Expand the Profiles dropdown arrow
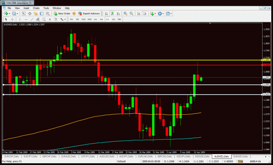 pos(17,14)
